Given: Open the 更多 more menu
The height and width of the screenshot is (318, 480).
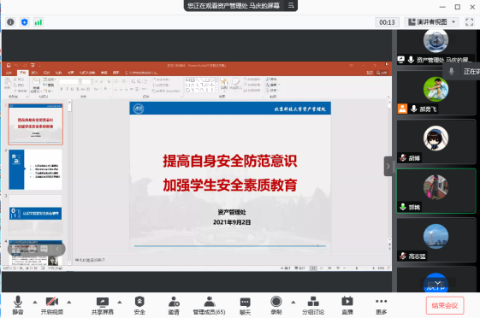Looking at the screenshot, I should [x=381, y=305].
